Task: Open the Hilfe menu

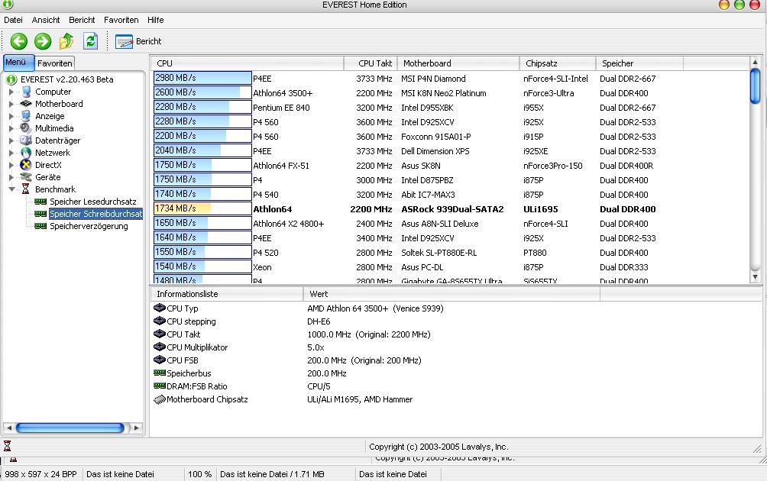Action: [x=156, y=20]
